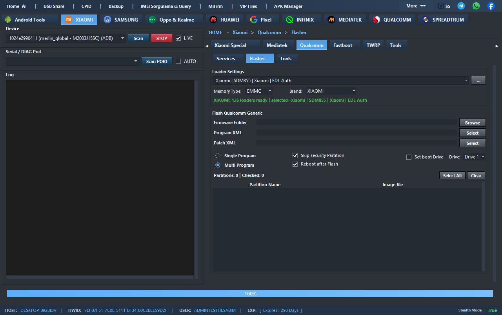Click the 100% progress bar
This screenshot has height=315, width=502.
pyautogui.click(x=250, y=293)
